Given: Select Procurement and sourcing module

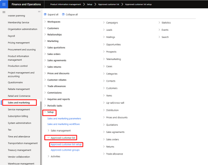Looking at the screenshot, I should click(22, 50).
